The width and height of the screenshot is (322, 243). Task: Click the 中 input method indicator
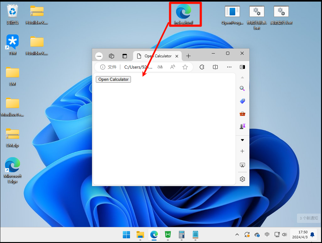pyautogui.click(x=267, y=234)
